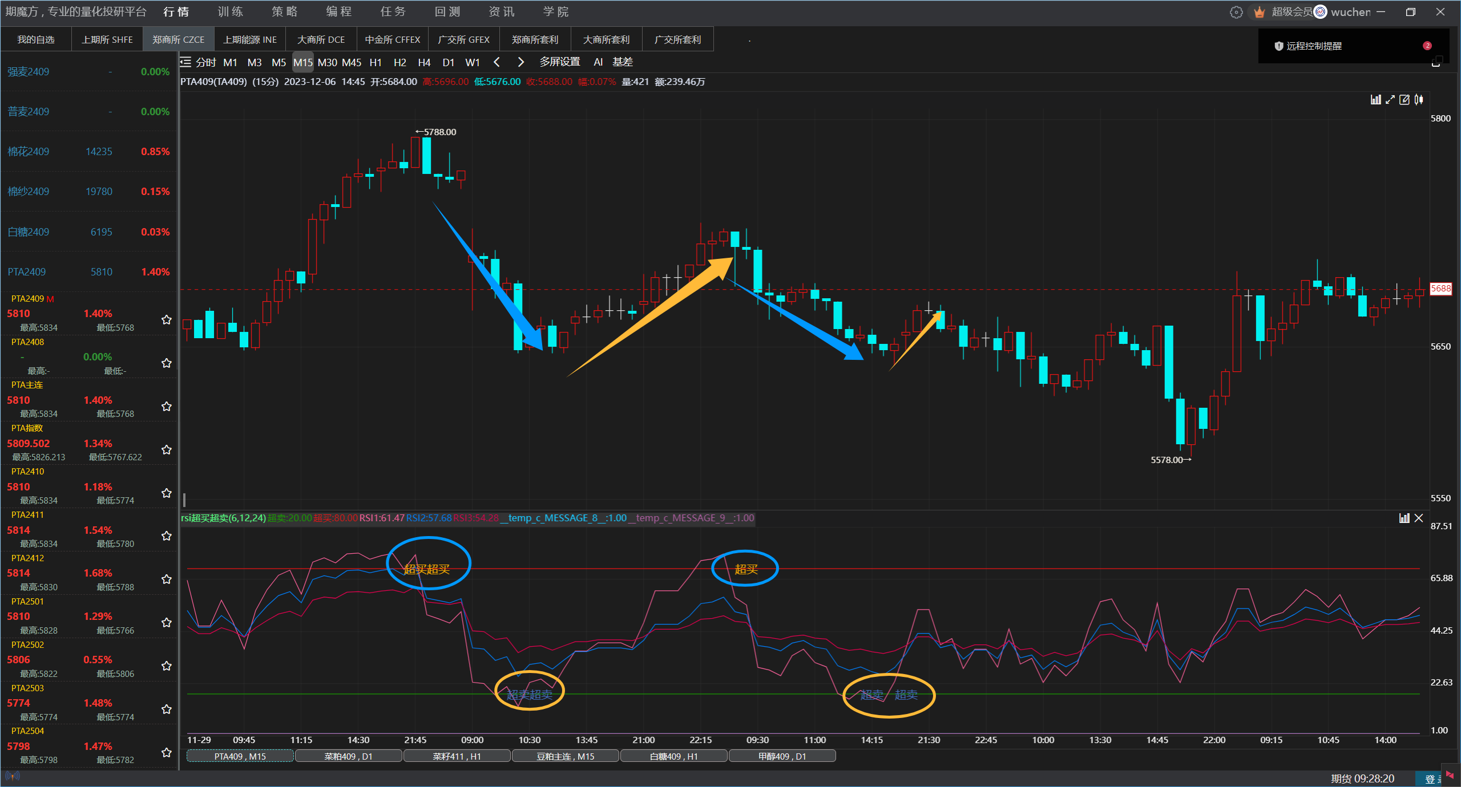Image resolution: width=1461 pixels, height=787 pixels.
Task: Select the PTA2409 row priced 5810
Action: [88, 272]
